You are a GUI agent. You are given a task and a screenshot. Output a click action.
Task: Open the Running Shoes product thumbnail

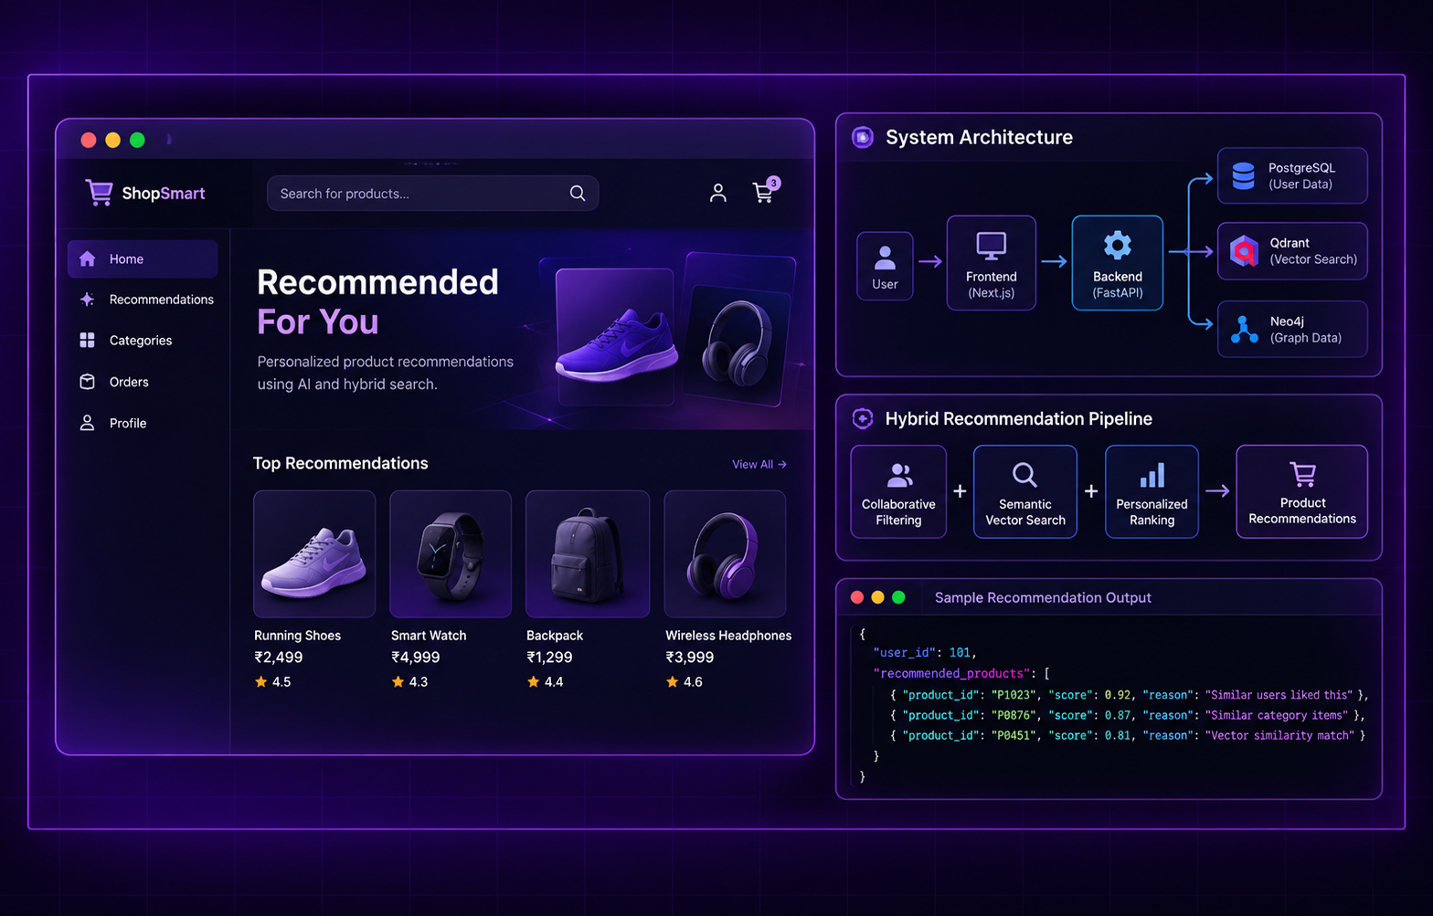click(x=314, y=553)
